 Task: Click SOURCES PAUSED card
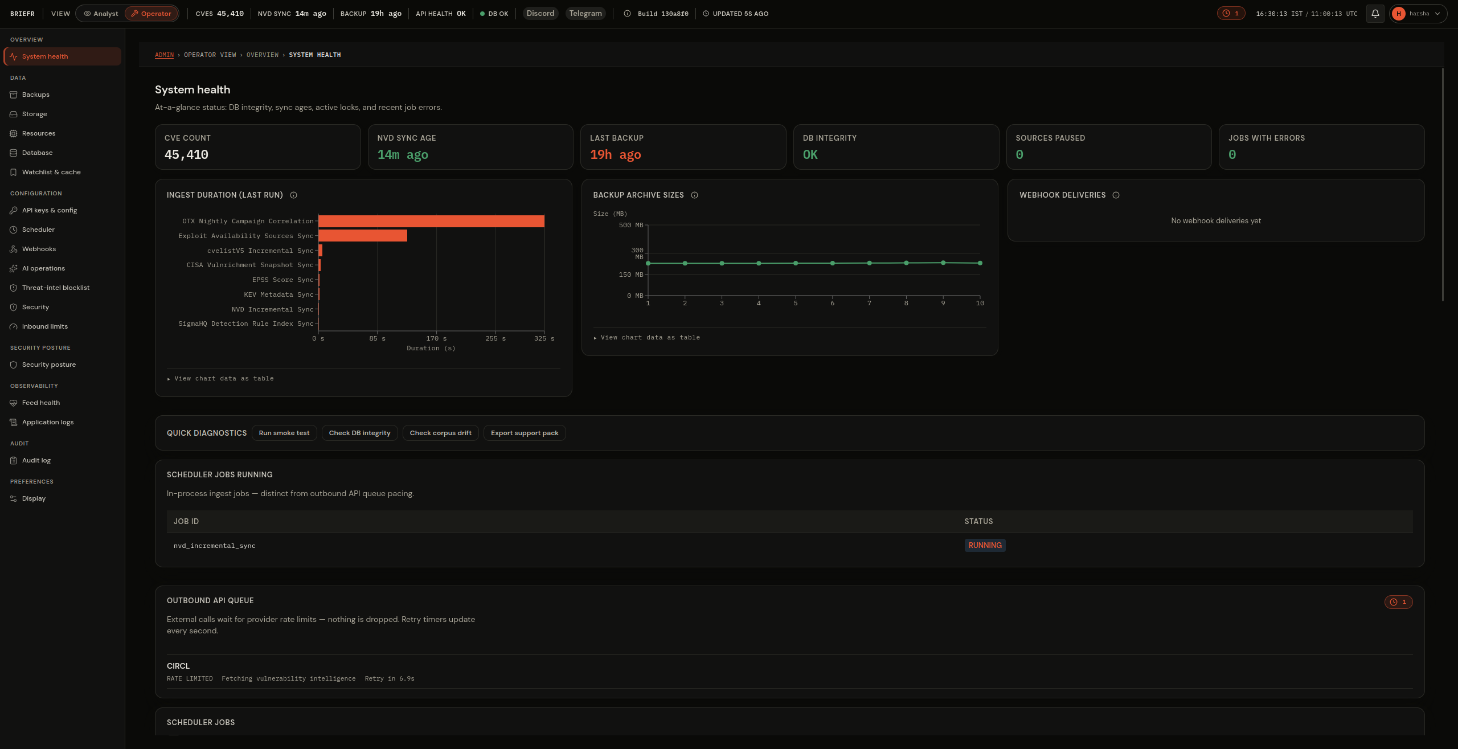point(1108,147)
